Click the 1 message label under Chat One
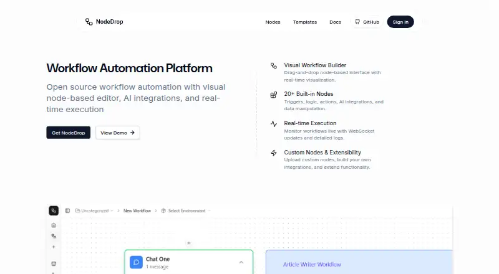Image resolution: width=499 pixels, height=274 pixels. 157,267
